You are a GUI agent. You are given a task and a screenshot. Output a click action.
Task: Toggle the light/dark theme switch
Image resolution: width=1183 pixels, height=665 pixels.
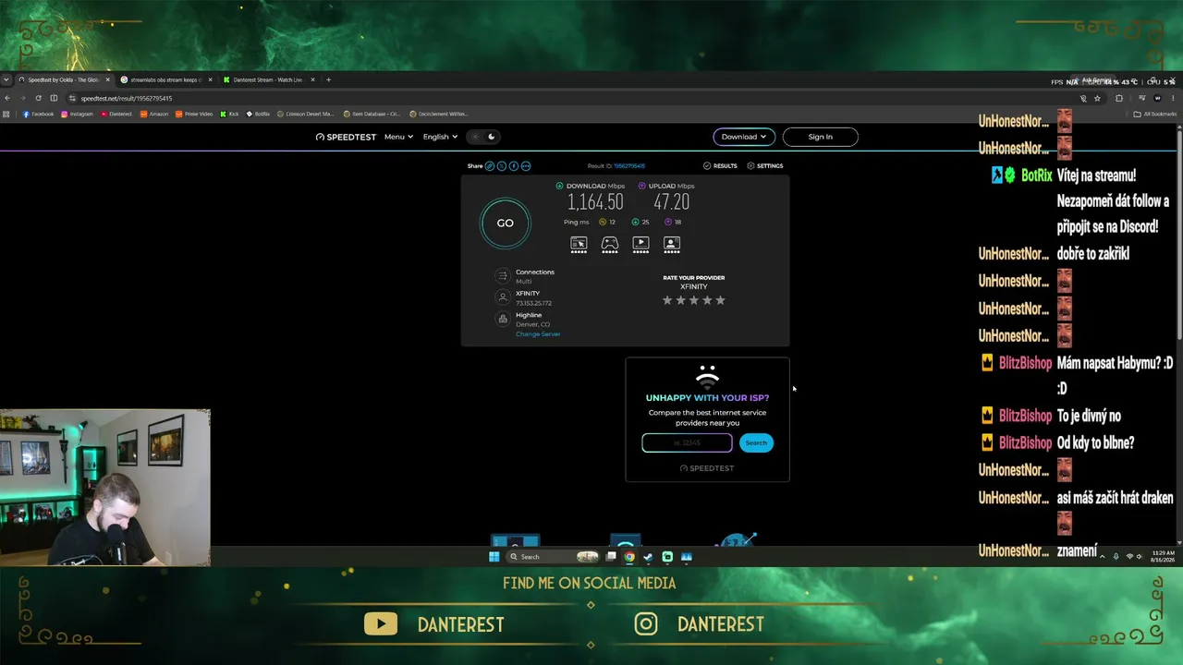[483, 137]
